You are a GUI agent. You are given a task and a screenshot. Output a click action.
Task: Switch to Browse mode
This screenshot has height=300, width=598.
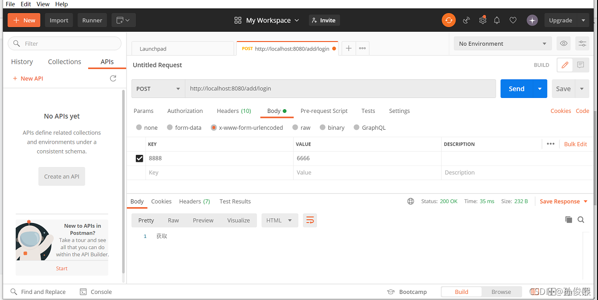point(501,292)
